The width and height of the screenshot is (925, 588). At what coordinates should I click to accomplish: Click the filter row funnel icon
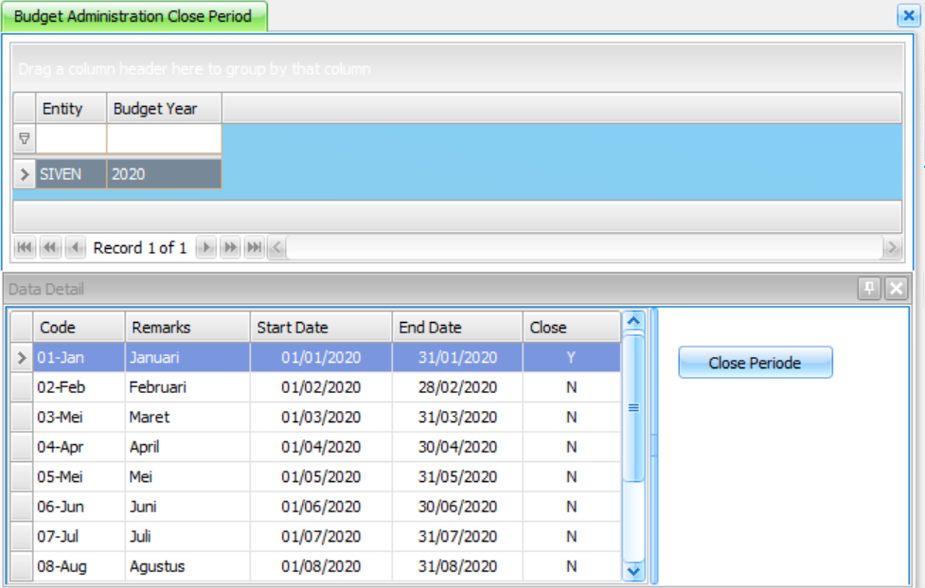tap(25, 138)
